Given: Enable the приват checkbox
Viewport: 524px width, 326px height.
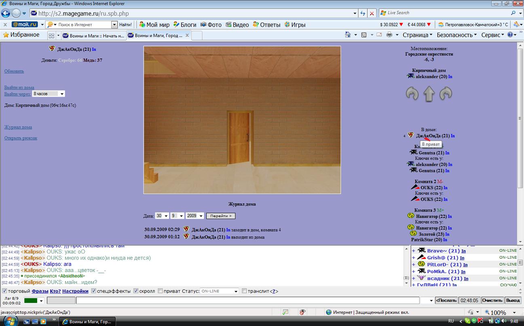Looking at the screenshot, I should point(160,291).
